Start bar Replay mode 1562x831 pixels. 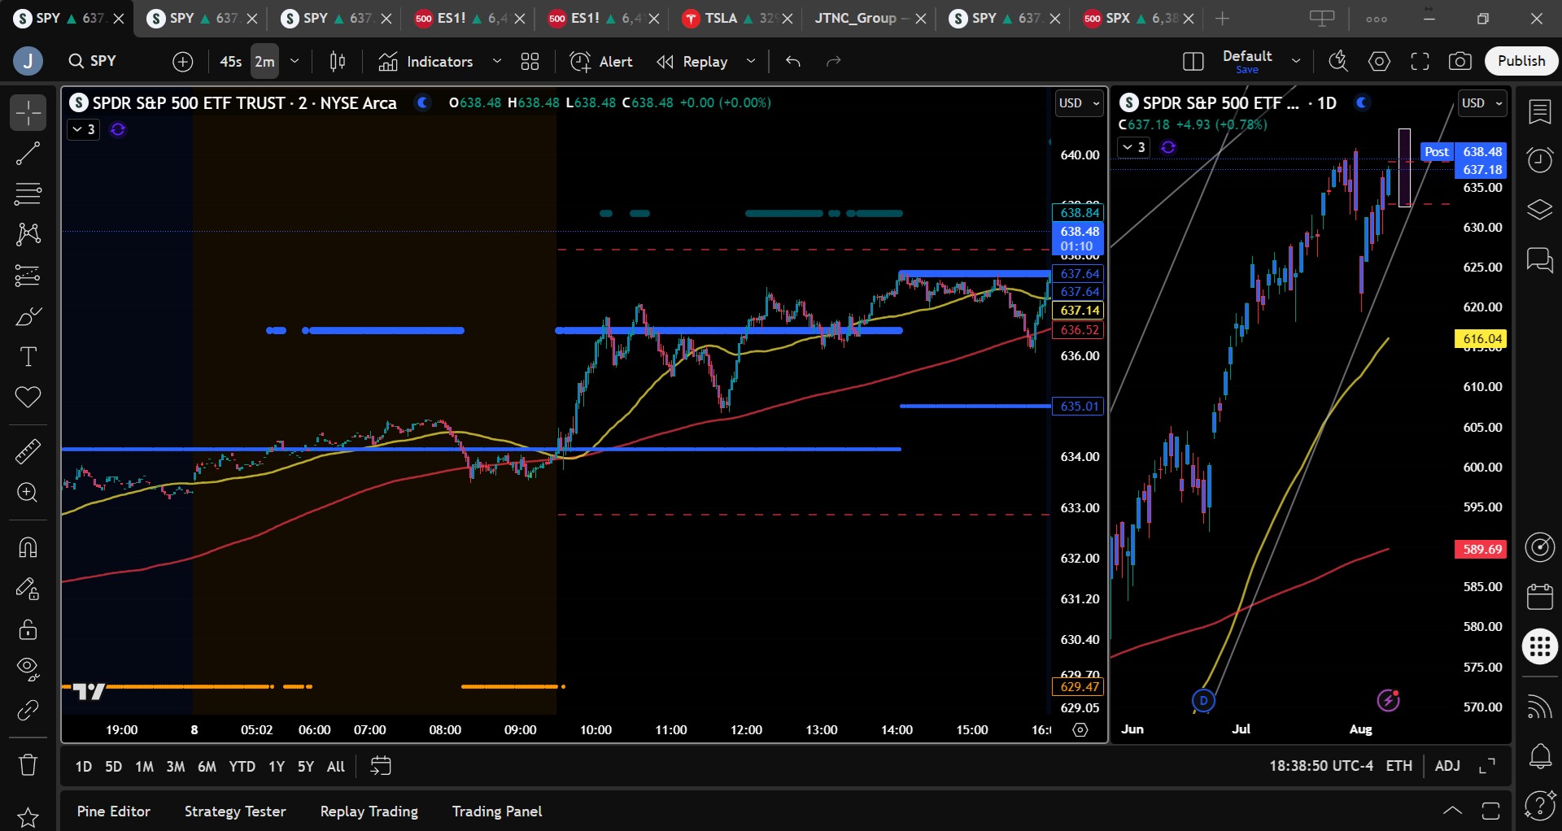coord(692,61)
